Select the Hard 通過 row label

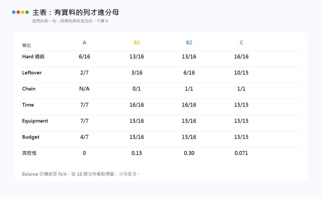(33, 57)
